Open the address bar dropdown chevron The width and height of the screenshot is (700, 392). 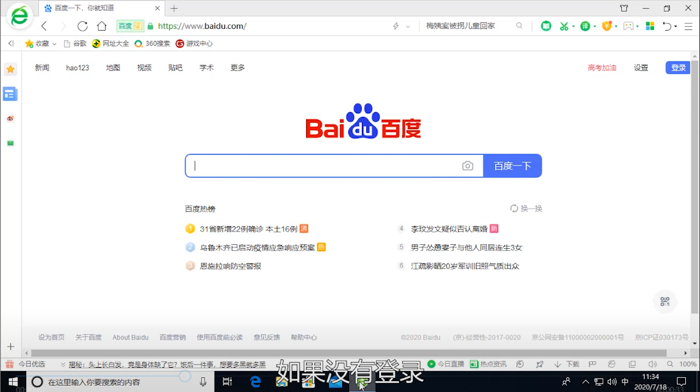click(408, 27)
